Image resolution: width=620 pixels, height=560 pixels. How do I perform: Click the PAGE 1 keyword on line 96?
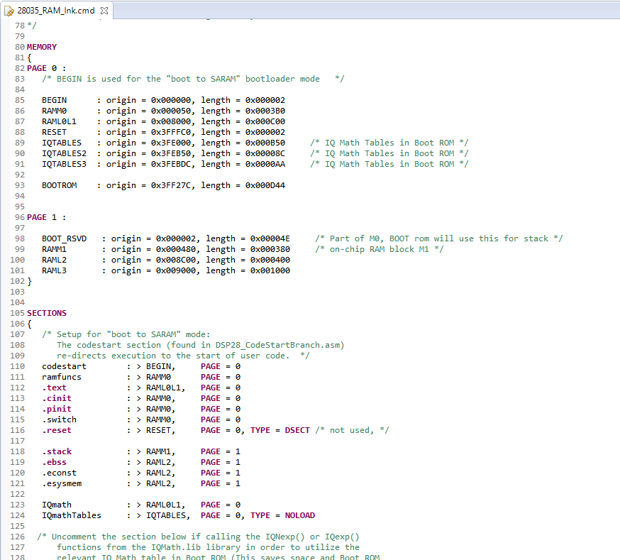pos(41,217)
